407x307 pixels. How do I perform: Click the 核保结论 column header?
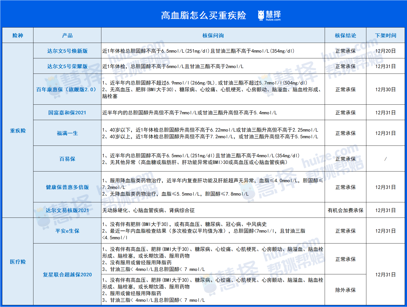pos(345,35)
